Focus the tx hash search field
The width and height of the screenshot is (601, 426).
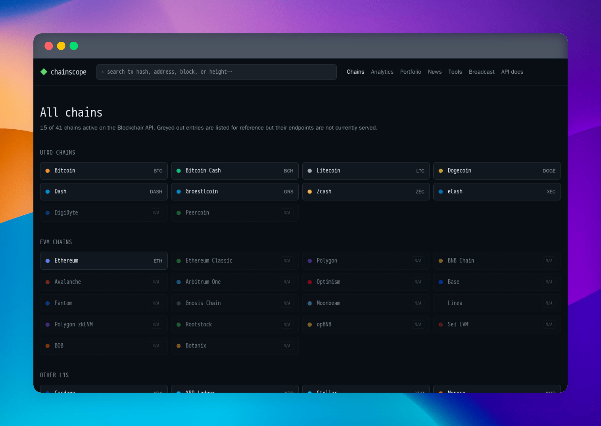216,72
